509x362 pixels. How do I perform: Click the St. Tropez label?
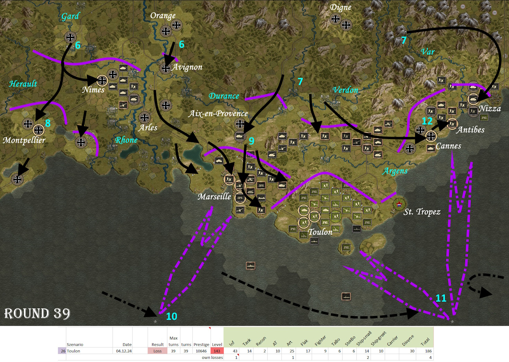point(422,212)
